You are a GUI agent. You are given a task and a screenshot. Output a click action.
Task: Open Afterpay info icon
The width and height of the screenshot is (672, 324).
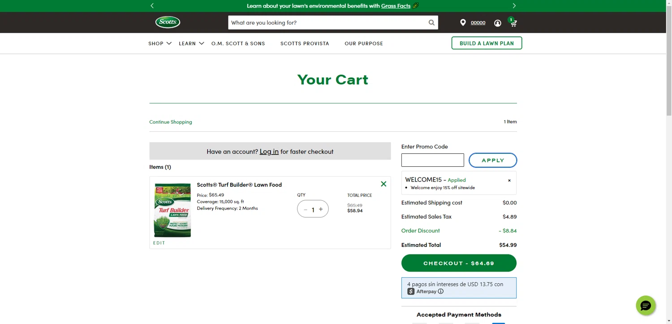[441, 291]
